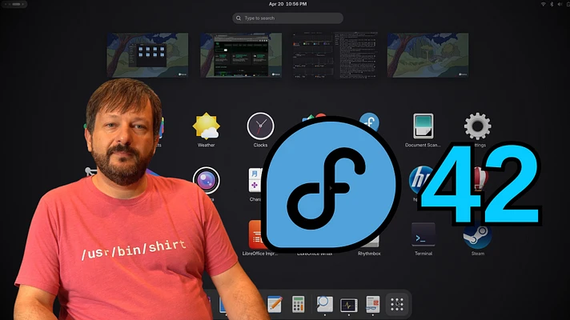This screenshot has width=570, height=320.
Task: Click the Rhythmbox label
Action: click(x=369, y=254)
